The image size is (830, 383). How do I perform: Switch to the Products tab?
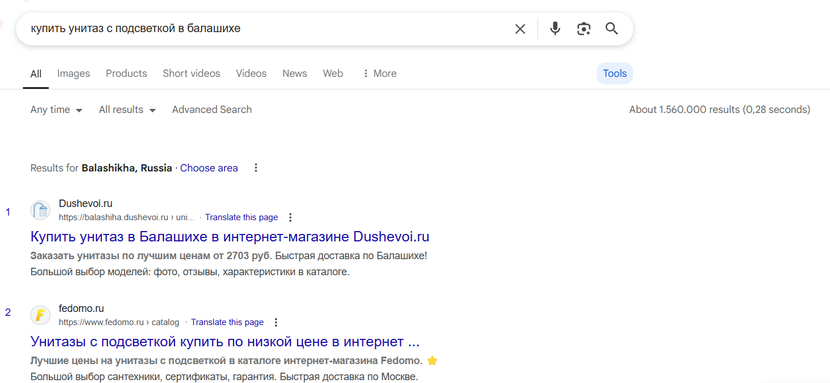point(126,73)
